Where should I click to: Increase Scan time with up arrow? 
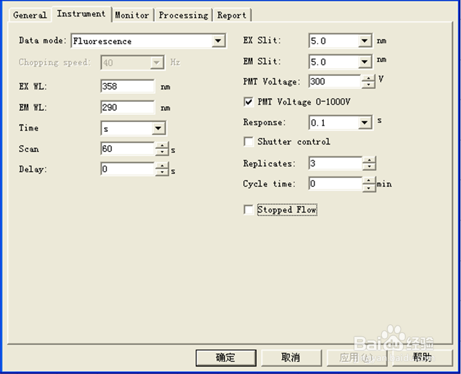162,145
